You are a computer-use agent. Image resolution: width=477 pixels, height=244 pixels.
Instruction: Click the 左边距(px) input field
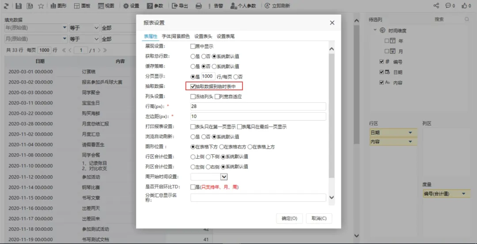pyautogui.click(x=258, y=117)
